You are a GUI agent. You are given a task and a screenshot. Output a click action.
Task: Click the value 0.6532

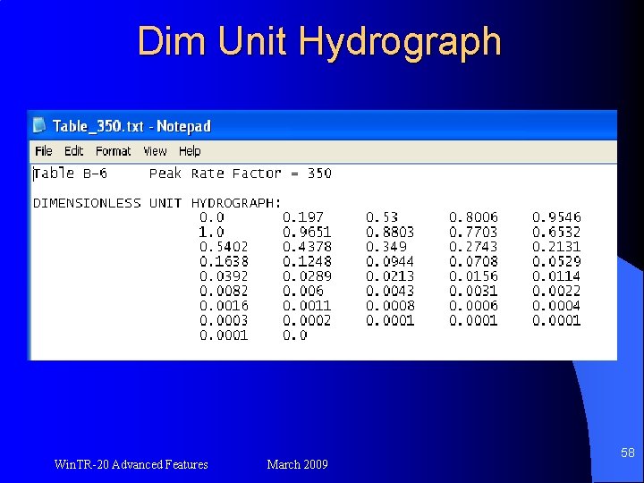556,232
